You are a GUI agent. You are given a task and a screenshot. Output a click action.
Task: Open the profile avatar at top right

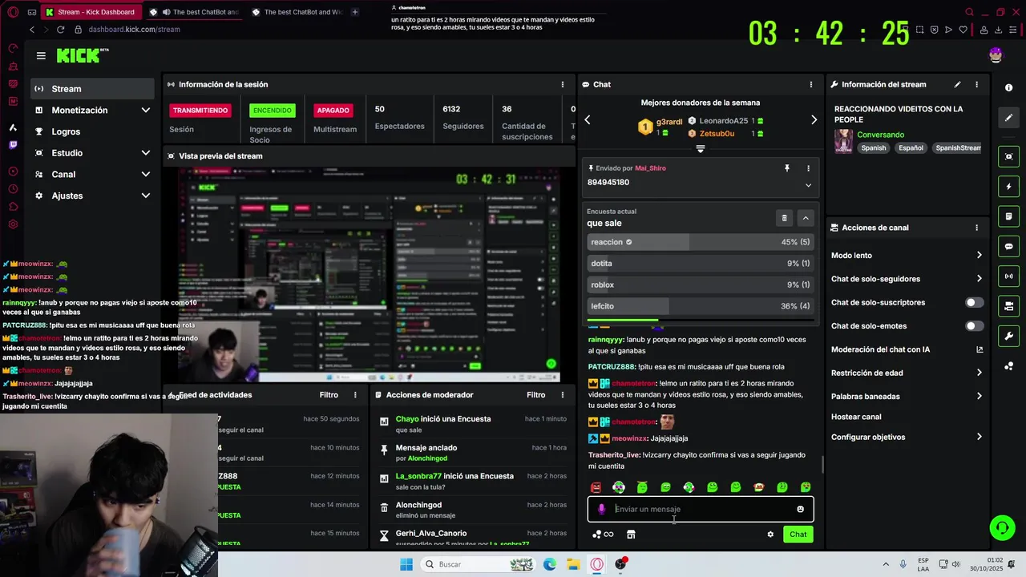pos(996,54)
